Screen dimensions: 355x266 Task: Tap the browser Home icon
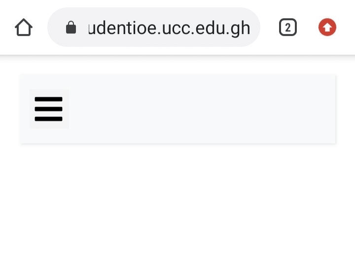[x=24, y=27]
